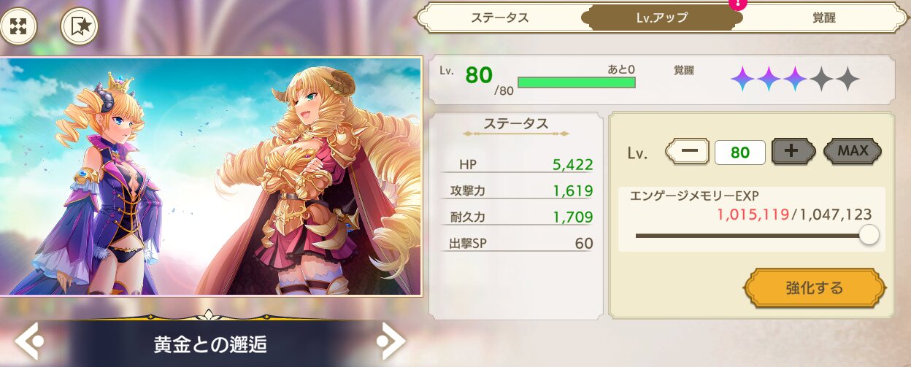Screen dimensions: 911x367
Task: Click the fullscreen expand arrows icon
Action: 20,27
